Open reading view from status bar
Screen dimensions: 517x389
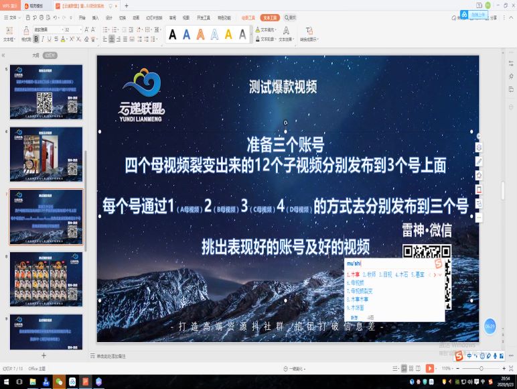tap(418, 368)
